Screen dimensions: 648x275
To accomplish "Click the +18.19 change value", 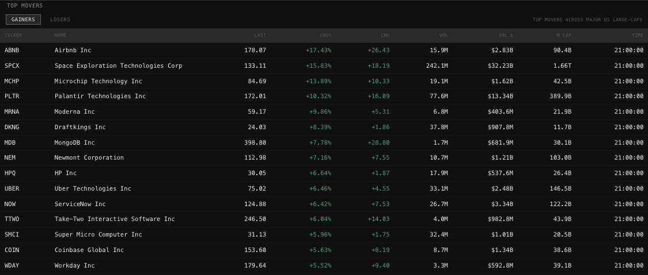I will (378, 65).
